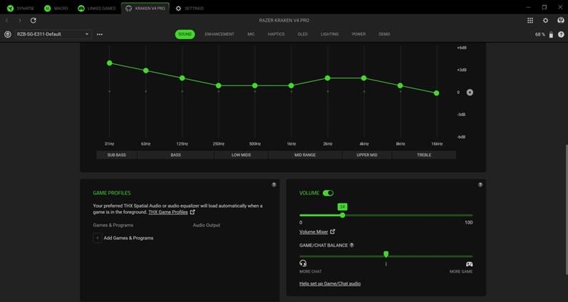Open the Mic section

coord(251,34)
